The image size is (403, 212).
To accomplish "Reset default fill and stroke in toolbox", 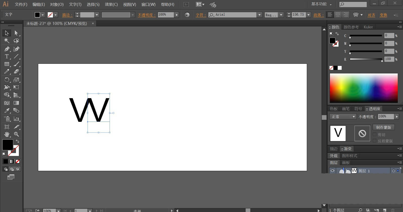I will (4, 154).
